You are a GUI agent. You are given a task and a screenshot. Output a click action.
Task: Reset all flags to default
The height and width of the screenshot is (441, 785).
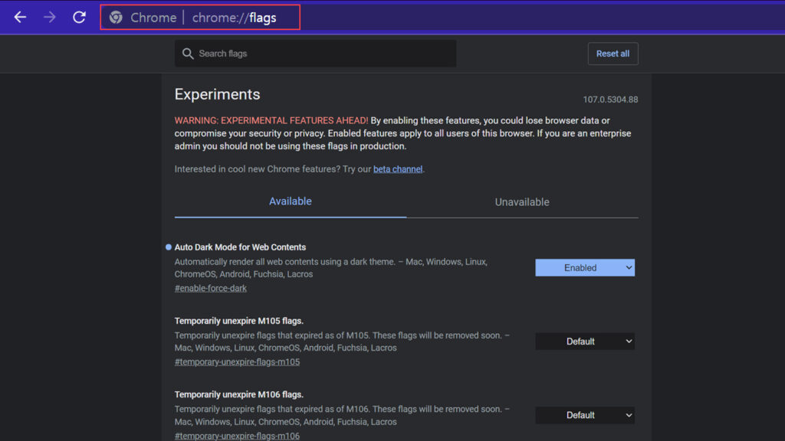(613, 54)
